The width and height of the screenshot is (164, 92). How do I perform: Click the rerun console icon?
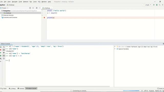(x=1, y=47)
